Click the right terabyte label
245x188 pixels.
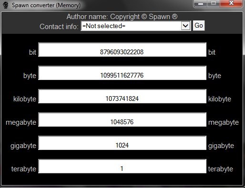221,169
